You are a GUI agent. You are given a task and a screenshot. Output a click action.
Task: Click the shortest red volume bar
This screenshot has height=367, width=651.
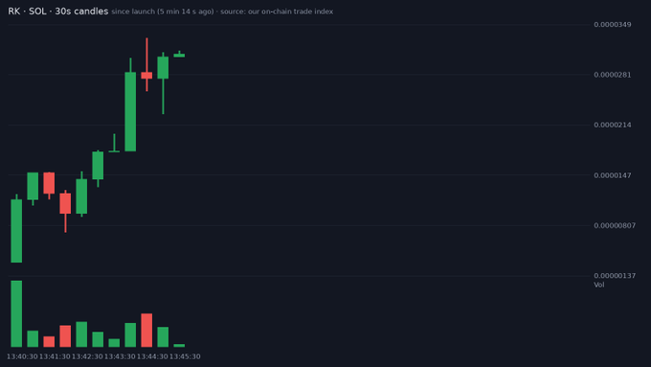[x=49, y=342]
